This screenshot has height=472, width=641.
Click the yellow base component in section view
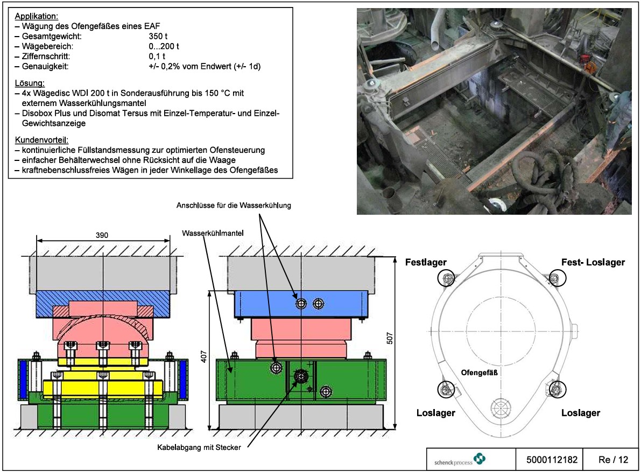tap(102, 387)
